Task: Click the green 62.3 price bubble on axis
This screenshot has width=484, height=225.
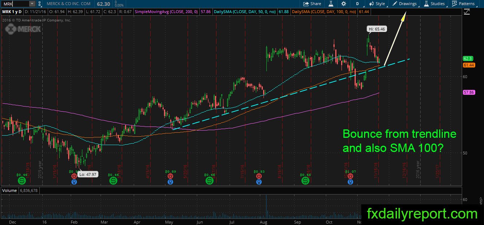Action: coord(468,59)
